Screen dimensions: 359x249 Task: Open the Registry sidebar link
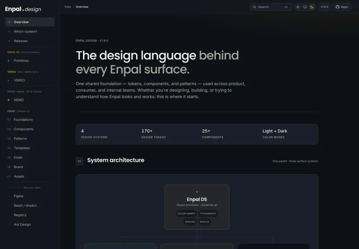coord(30,215)
